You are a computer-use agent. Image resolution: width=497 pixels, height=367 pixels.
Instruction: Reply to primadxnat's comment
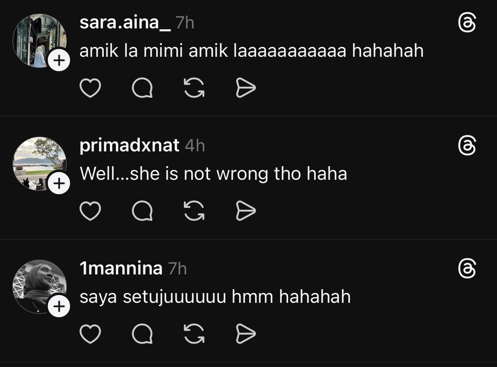point(142,211)
